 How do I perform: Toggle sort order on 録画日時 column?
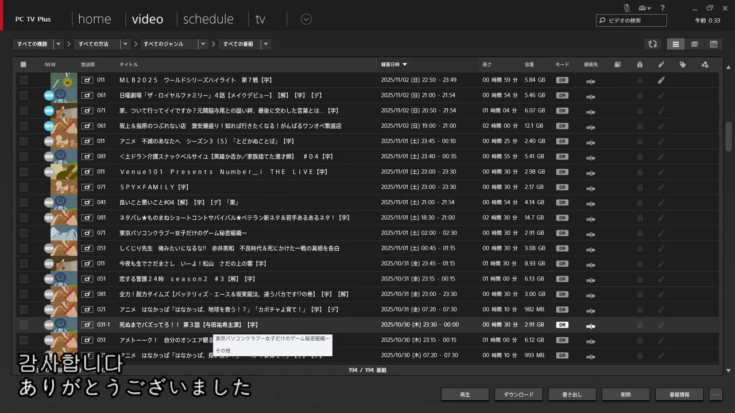394,64
